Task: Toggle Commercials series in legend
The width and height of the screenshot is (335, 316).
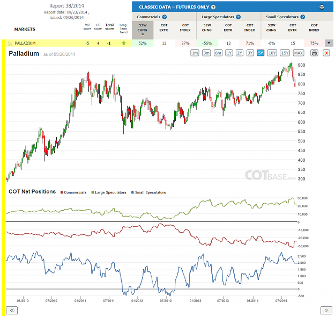Action: pyautogui.click(x=73, y=192)
